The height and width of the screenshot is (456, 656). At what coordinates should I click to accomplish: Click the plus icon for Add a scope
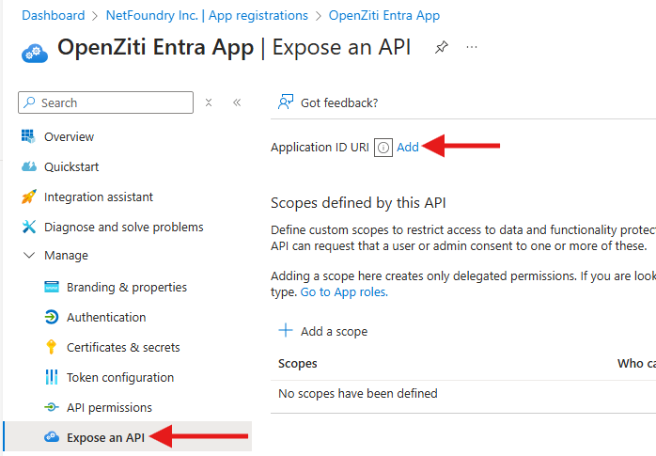coord(285,331)
